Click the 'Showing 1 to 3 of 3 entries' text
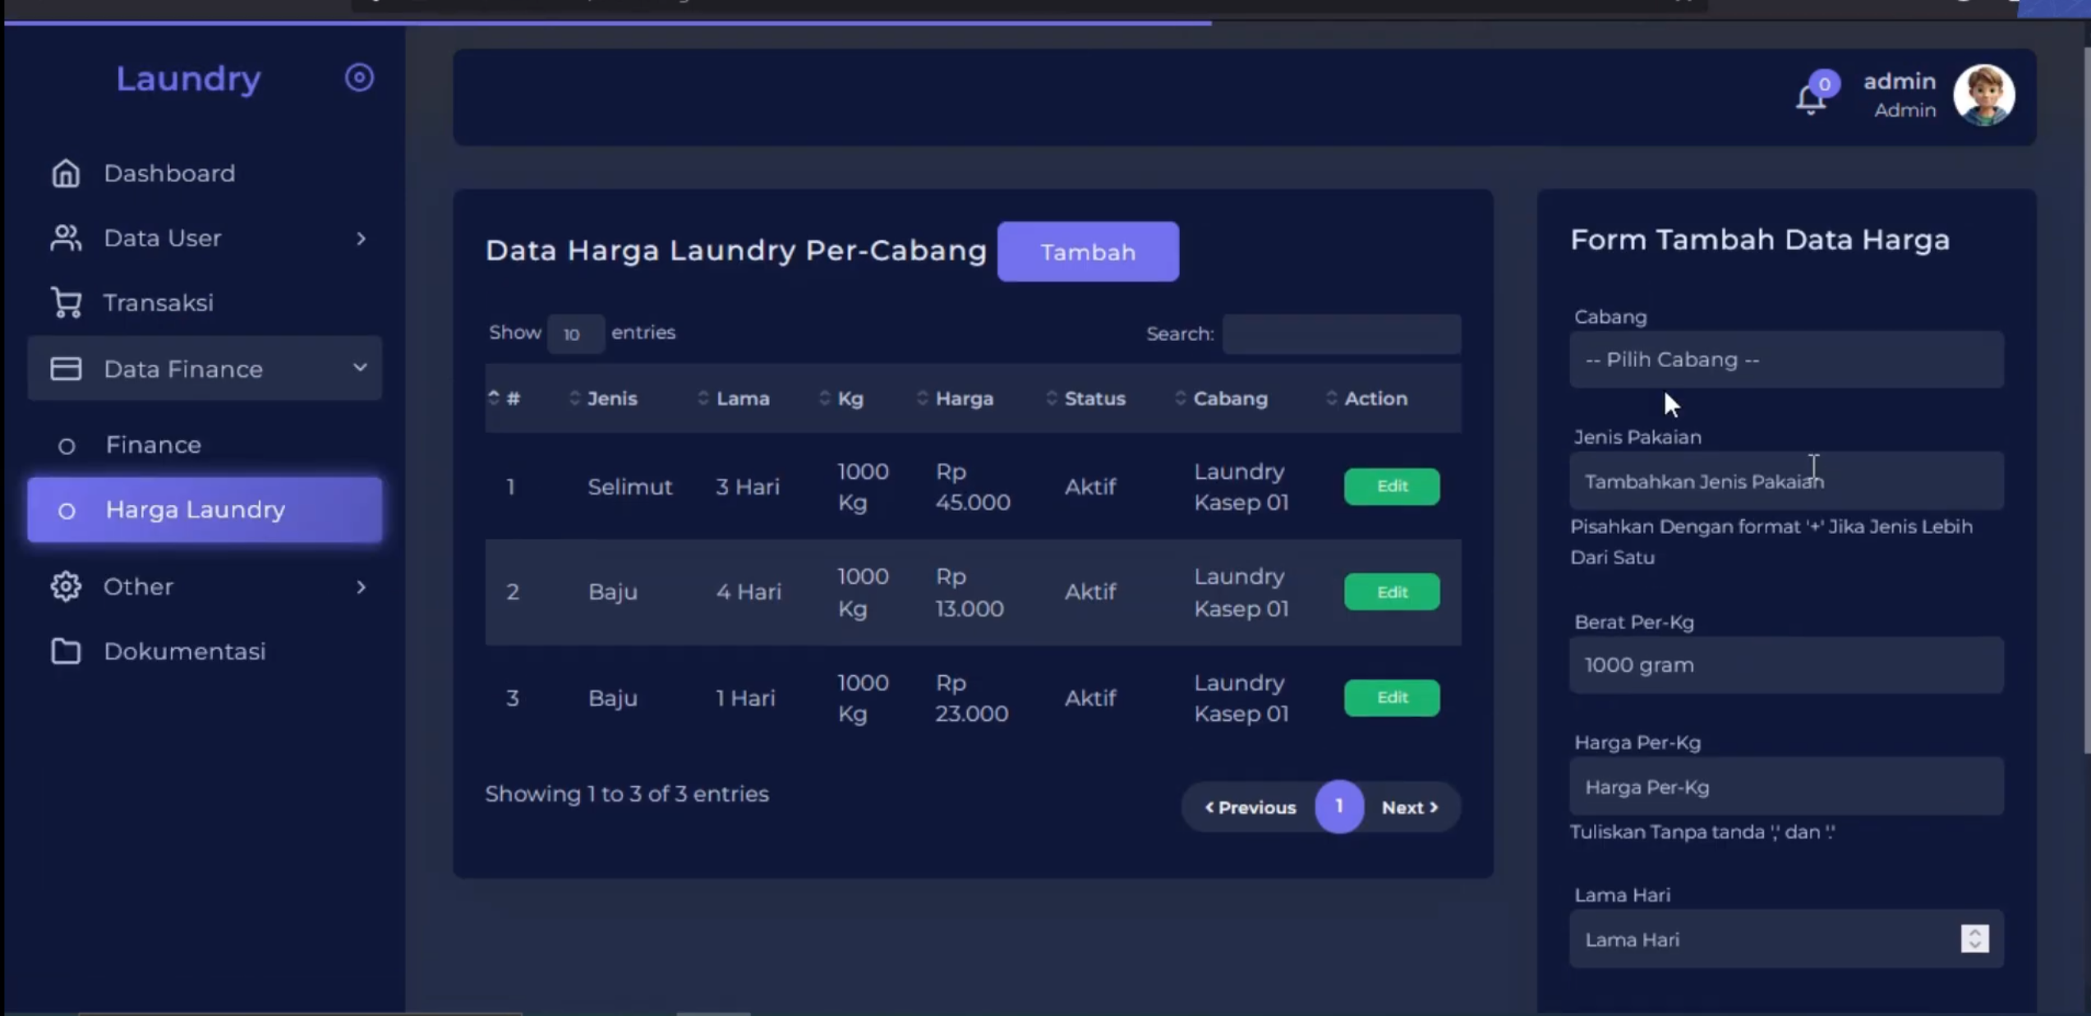This screenshot has width=2091, height=1016. coord(627,794)
